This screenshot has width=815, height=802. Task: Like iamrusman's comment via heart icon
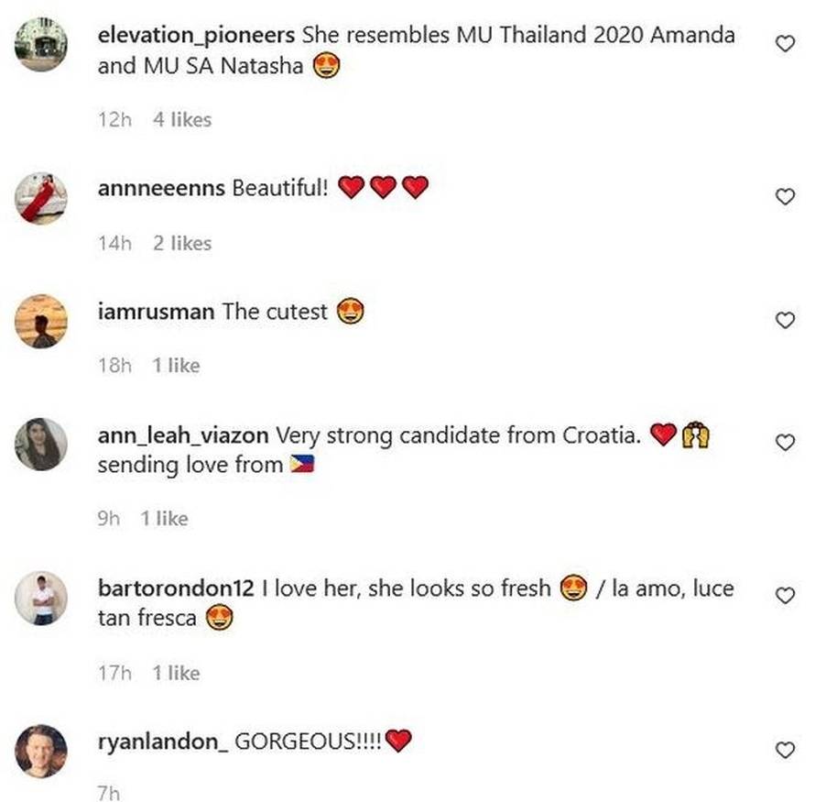(785, 320)
